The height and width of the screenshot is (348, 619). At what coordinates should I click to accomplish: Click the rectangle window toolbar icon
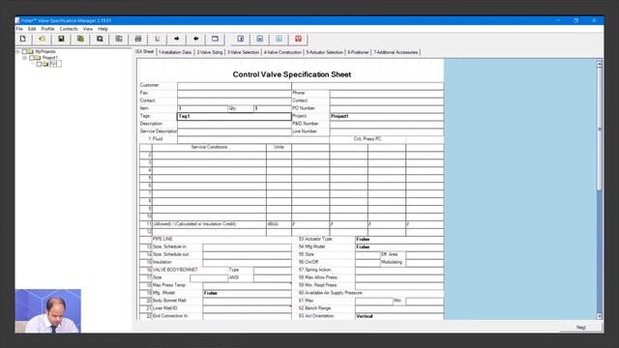215,39
